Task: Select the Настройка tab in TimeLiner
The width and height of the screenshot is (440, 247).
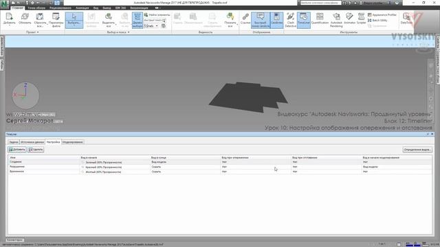Action: [53, 142]
